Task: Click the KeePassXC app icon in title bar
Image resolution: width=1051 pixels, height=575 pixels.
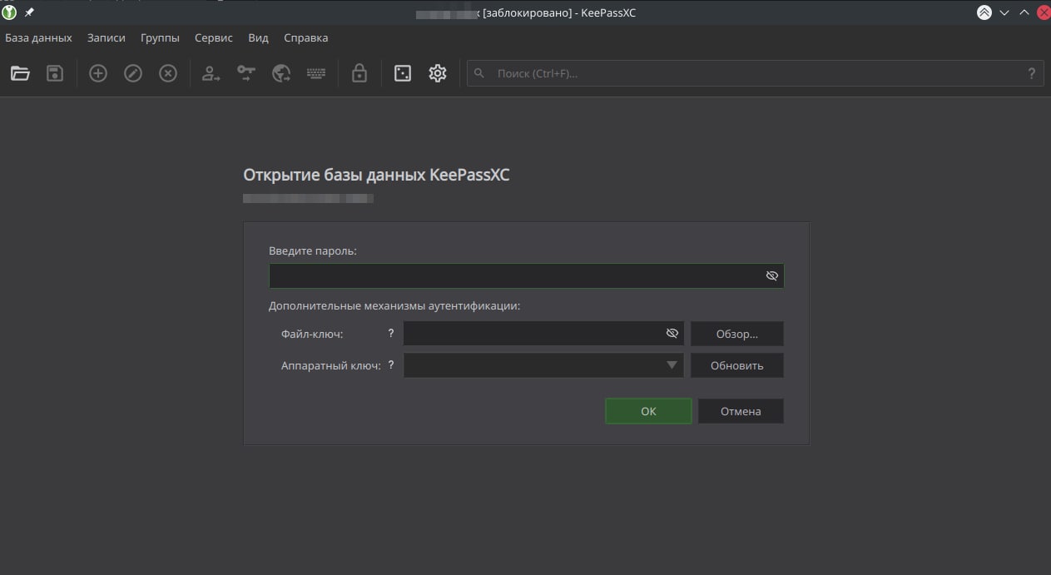Action: (10, 12)
